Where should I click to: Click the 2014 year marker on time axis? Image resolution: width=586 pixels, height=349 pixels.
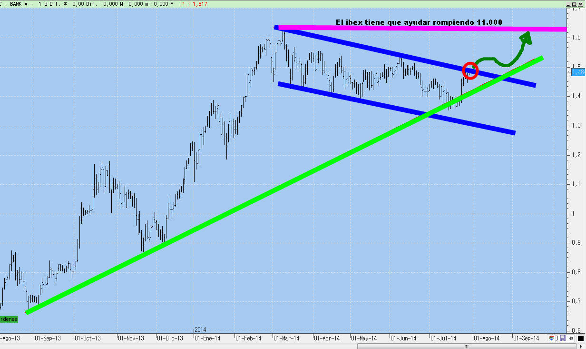pos(201,330)
